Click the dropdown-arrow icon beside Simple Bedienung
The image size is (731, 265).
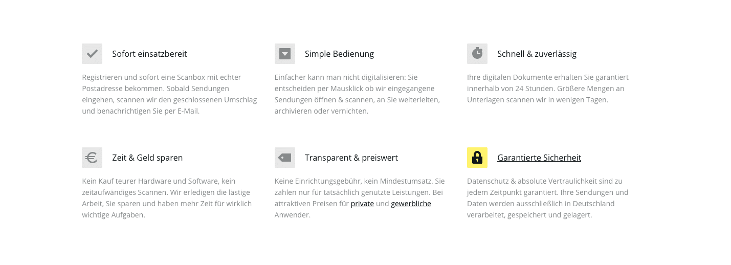[x=285, y=54]
